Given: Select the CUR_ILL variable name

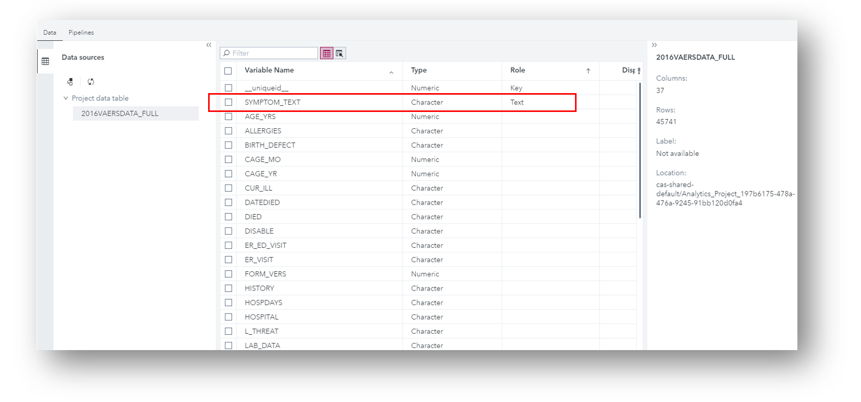Looking at the screenshot, I should pos(259,188).
